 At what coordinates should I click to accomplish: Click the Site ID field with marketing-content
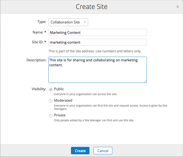pyautogui.click(x=98, y=42)
